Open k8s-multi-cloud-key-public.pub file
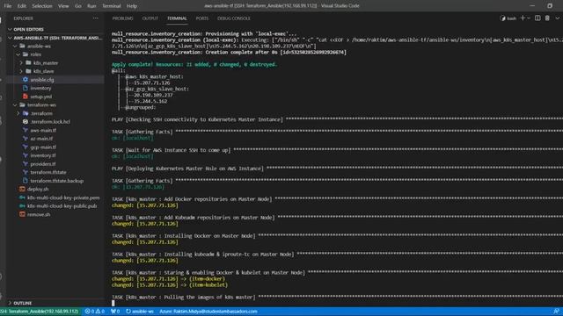563x316 pixels. tap(62, 206)
